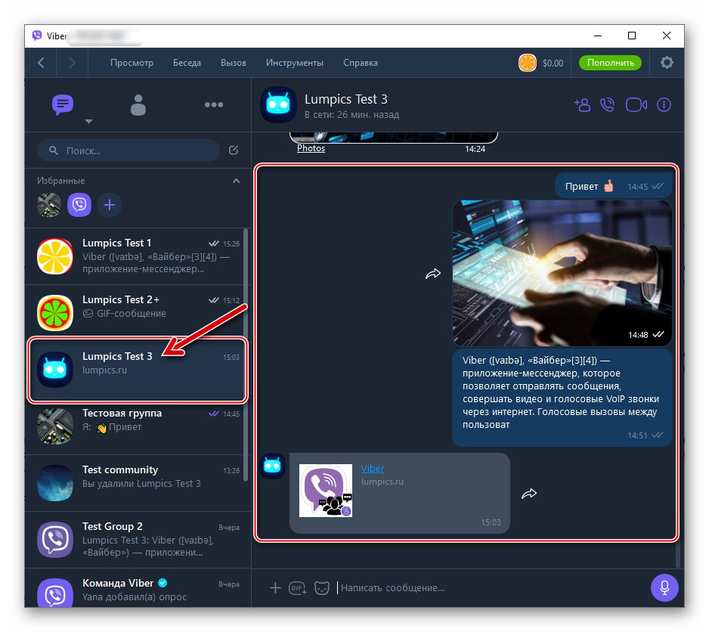Click the Viber logo in title bar
The height and width of the screenshot is (632, 709).
[37, 36]
